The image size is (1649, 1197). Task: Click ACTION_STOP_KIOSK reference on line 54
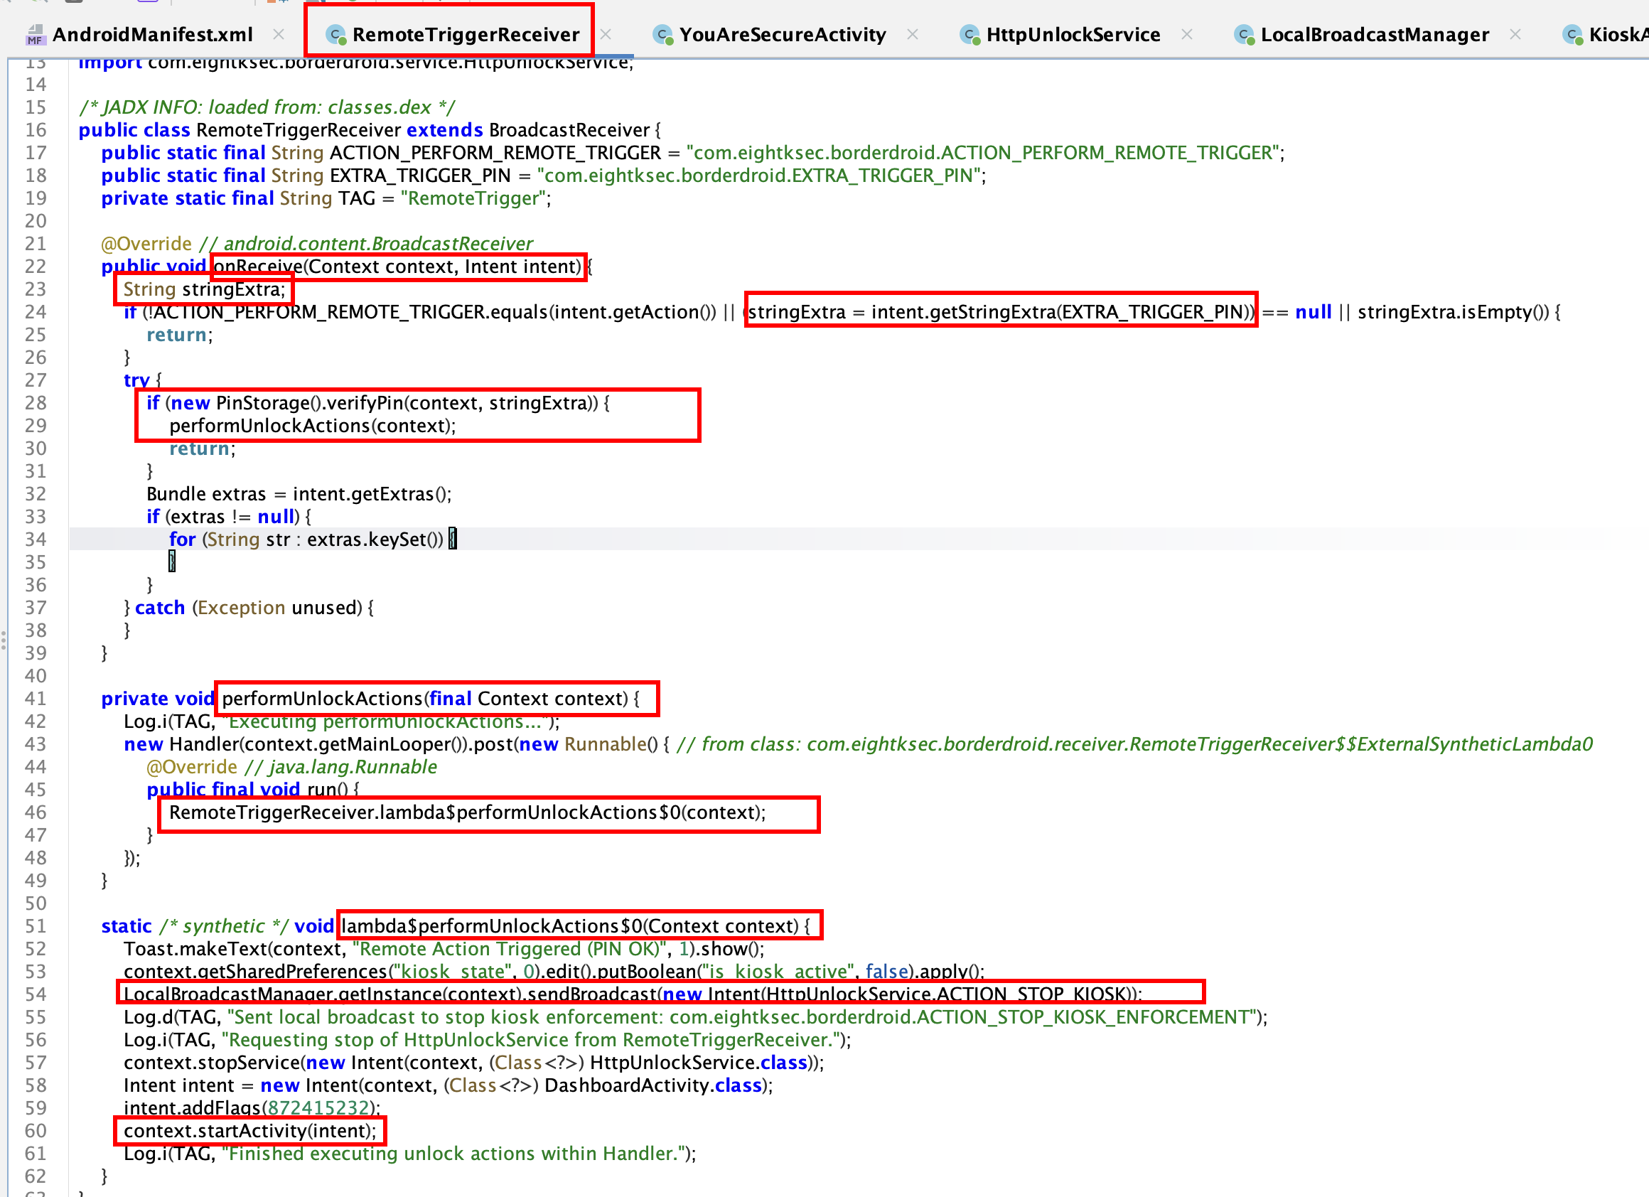coord(1031,994)
